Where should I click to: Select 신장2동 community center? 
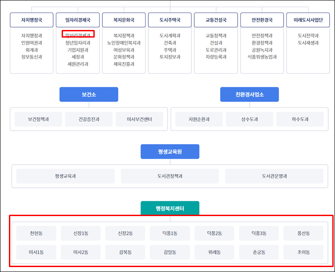point(125,233)
